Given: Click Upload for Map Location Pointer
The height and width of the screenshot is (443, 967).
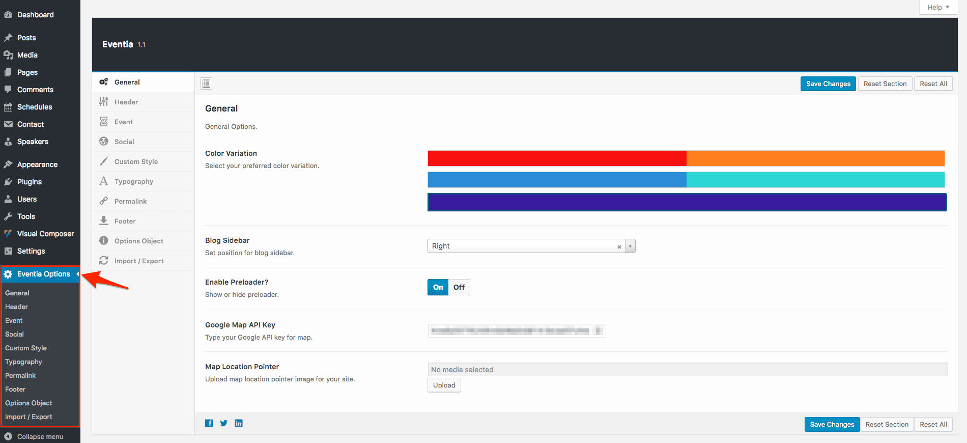Looking at the screenshot, I should [x=444, y=385].
